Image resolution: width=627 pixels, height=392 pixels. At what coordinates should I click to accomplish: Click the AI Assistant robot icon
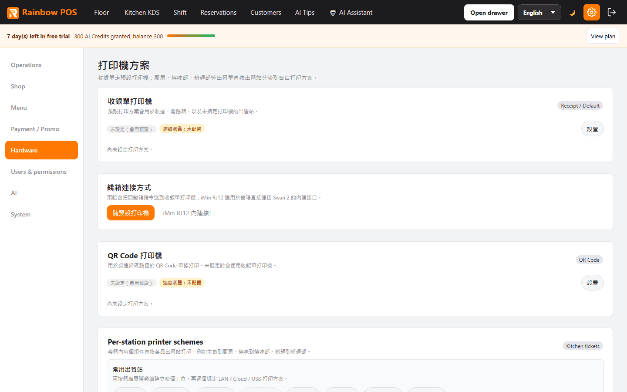coord(333,13)
